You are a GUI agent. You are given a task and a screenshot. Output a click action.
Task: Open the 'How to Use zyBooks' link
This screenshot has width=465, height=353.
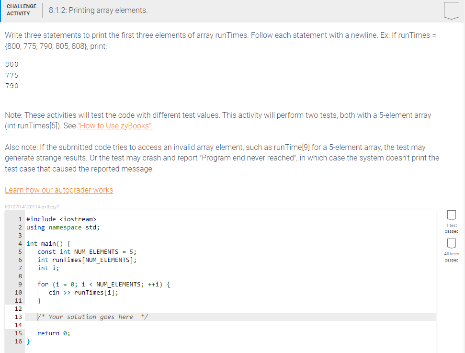115,125
